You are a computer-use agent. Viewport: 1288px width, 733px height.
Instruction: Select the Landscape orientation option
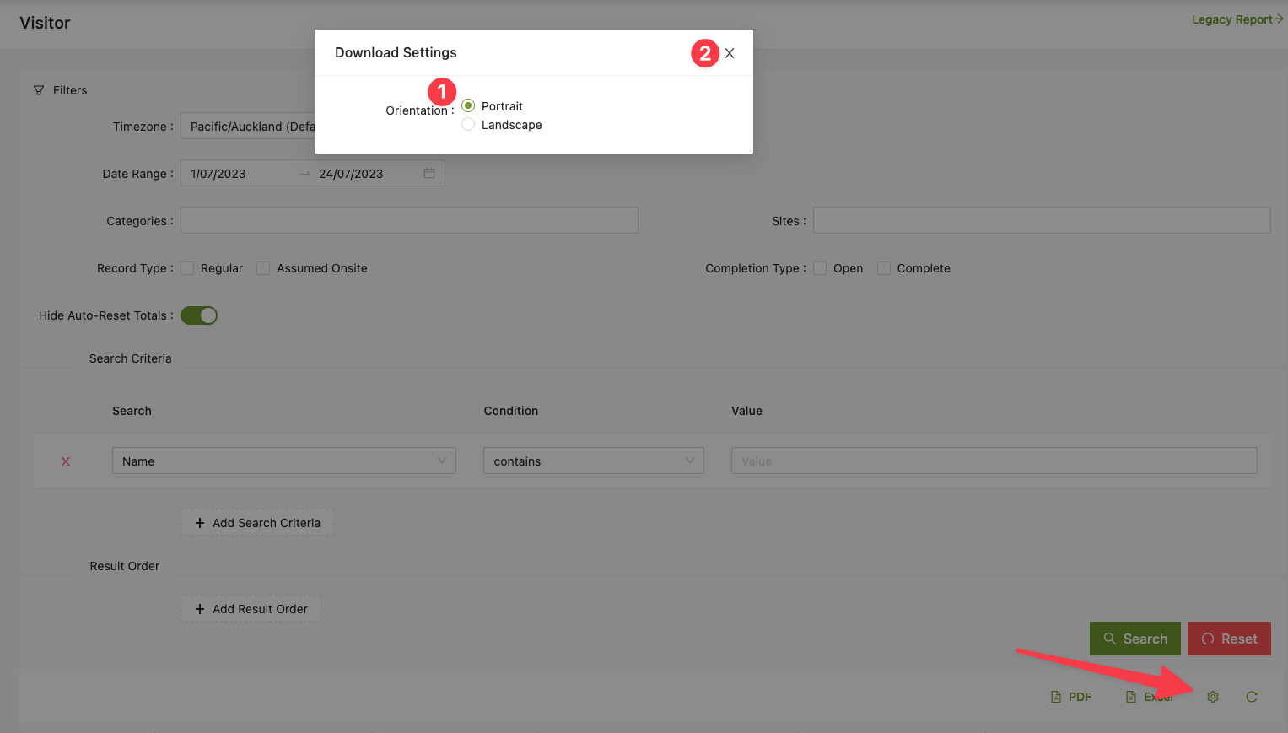click(468, 125)
